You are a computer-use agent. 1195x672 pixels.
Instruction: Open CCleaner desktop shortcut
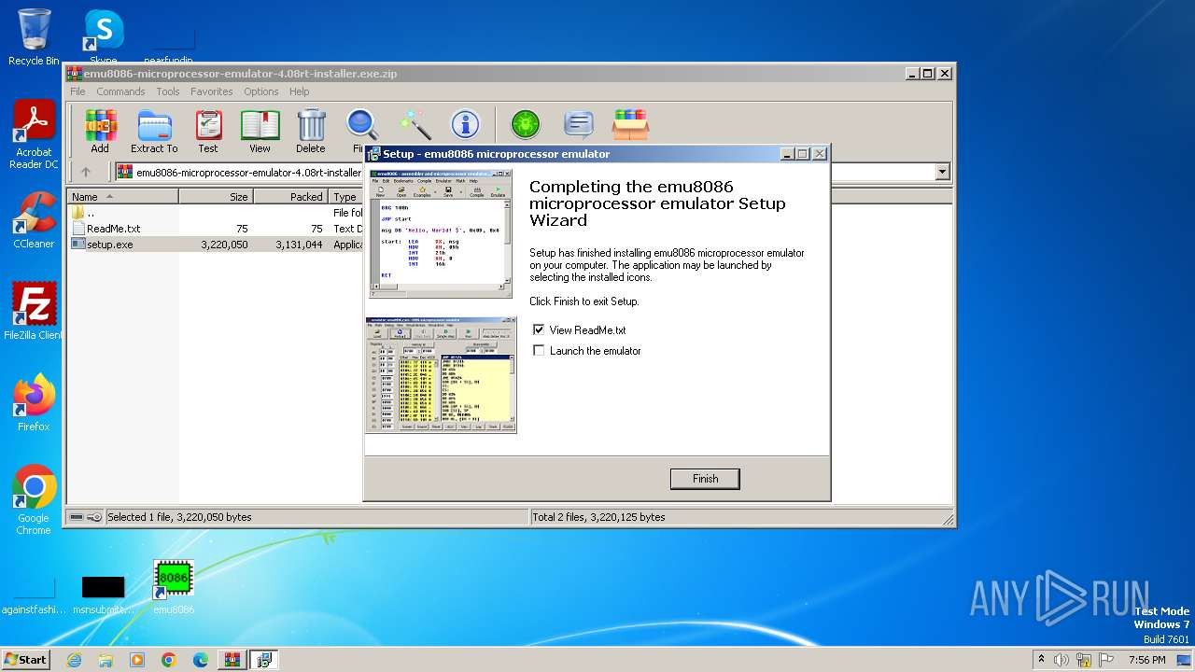click(x=34, y=220)
